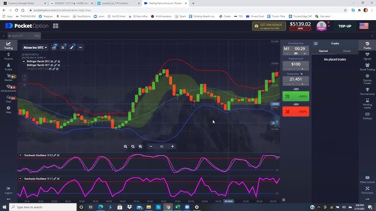Image resolution: width=376 pixels, height=211 pixels.
Task: Open the Profile section
Action: pos(8,67)
